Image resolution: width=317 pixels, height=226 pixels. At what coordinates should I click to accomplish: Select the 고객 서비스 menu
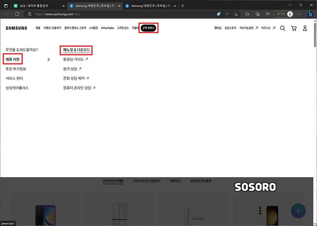pos(148,28)
